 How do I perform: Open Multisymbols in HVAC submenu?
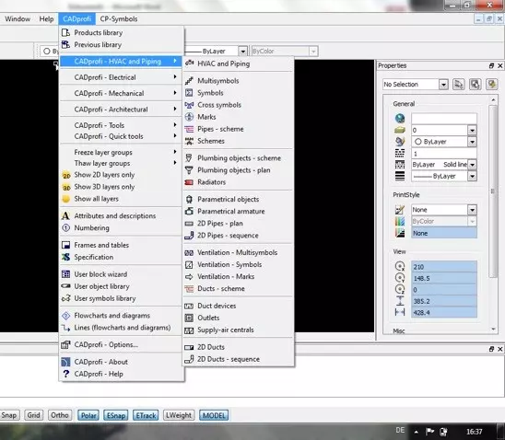point(218,81)
